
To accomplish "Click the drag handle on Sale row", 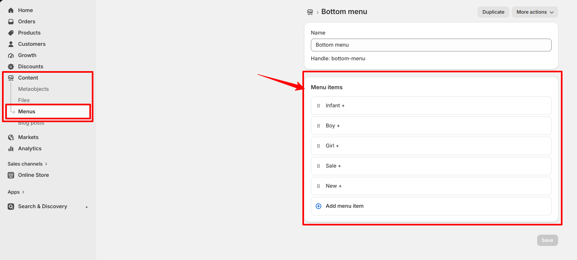I will pos(318,166).
